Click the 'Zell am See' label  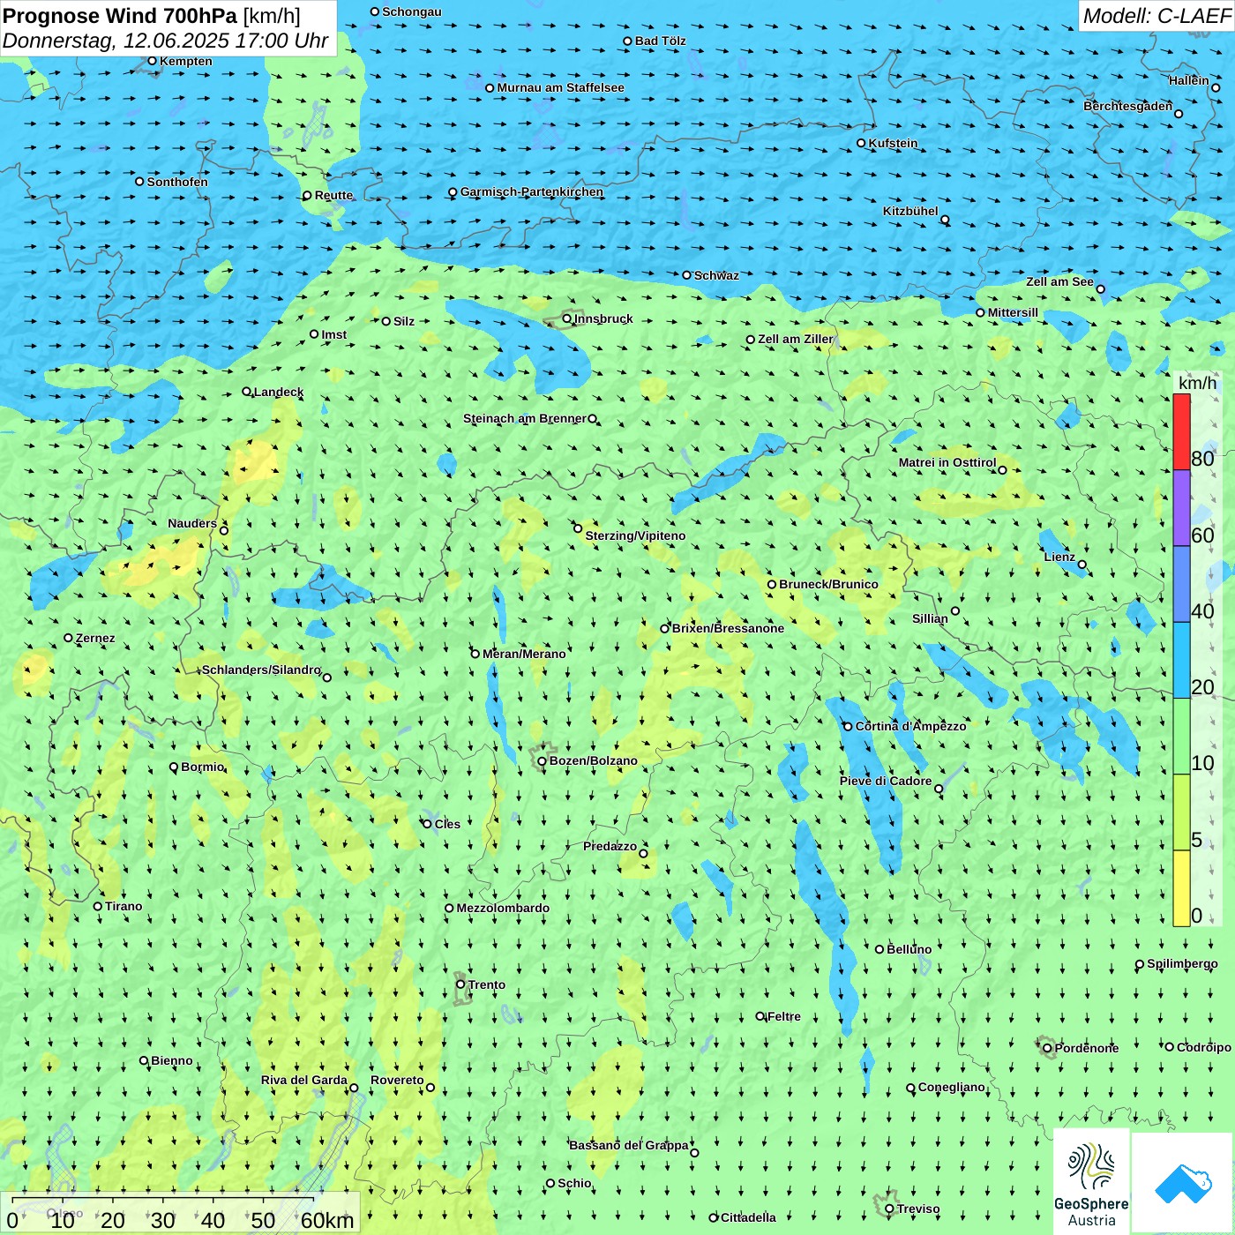pyautogui.click(x=1059, y=281)
